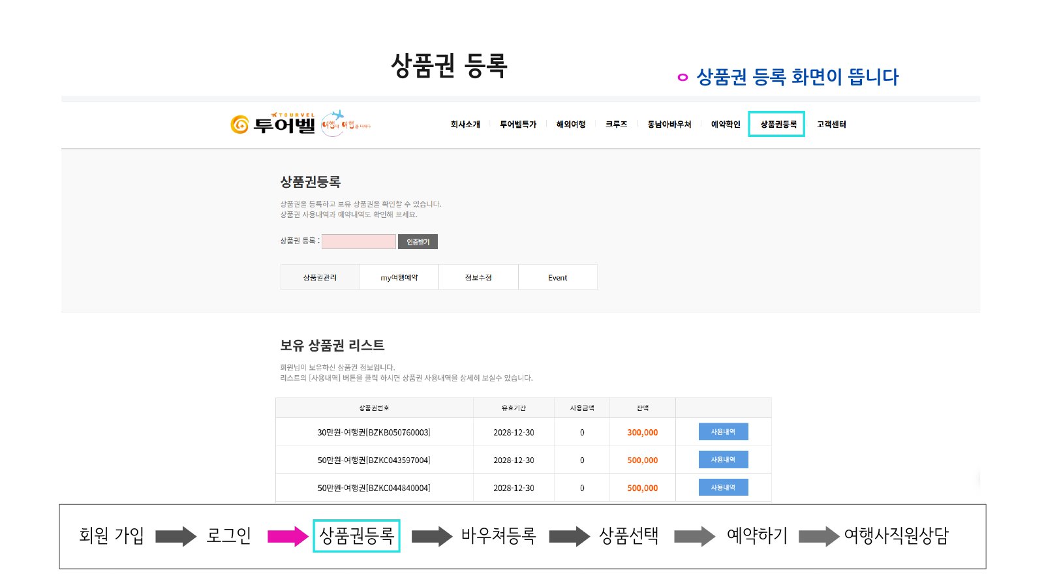View 사용내역 for voucher BZKC043597004
The image size is (1044, 587).
723,460
